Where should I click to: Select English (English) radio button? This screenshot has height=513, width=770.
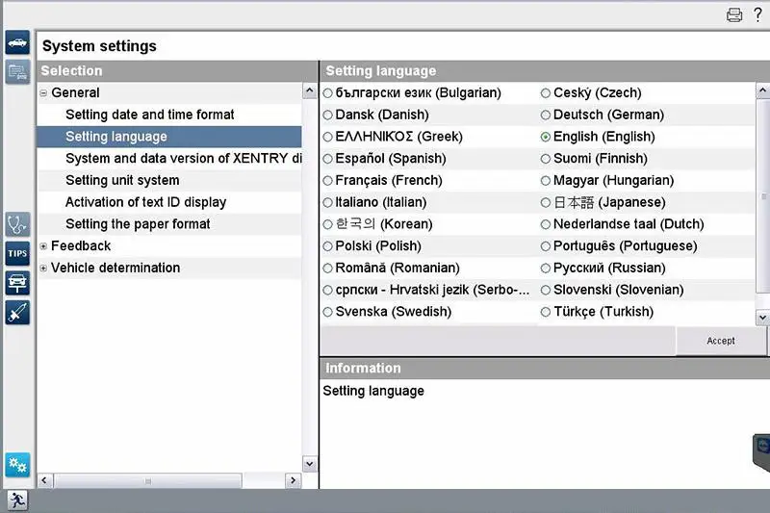click(545, 137)
